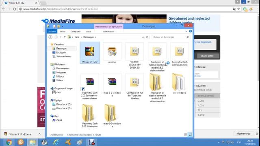Image resolution: width=260 pixels, height=146 pixels.
Task: Open the Inicio ribbon tab
Action: pos(63,32)
